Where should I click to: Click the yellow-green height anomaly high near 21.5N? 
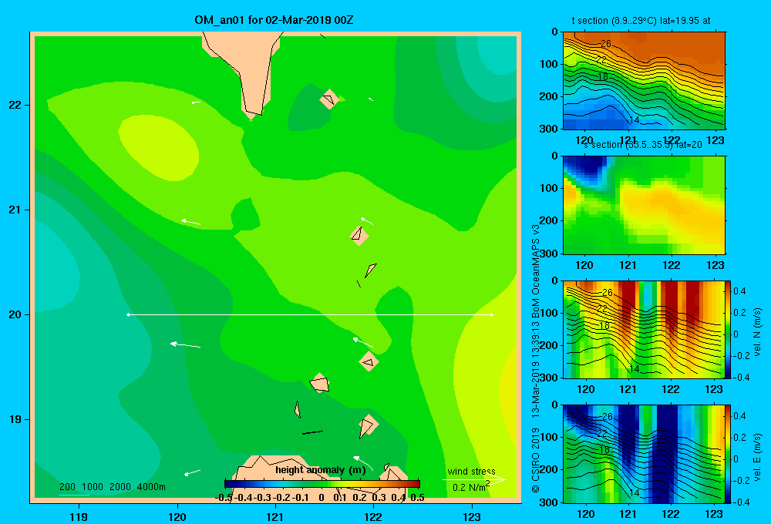click(159, 147)
